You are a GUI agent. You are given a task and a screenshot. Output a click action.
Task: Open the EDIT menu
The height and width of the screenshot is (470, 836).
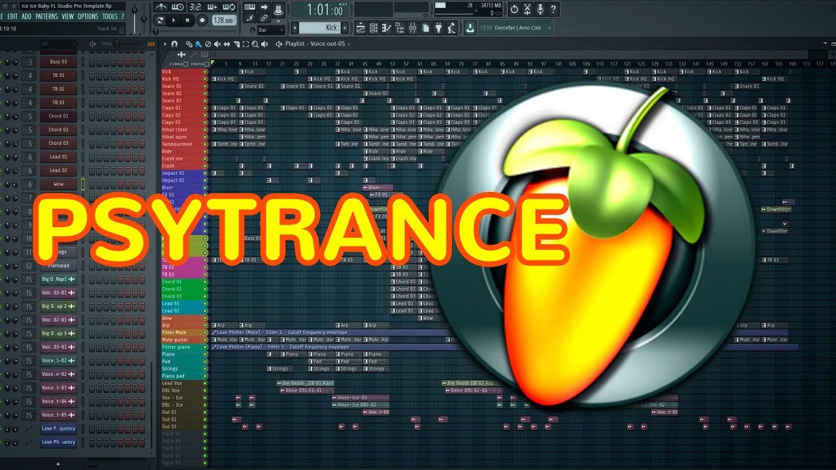pos(12,16)
